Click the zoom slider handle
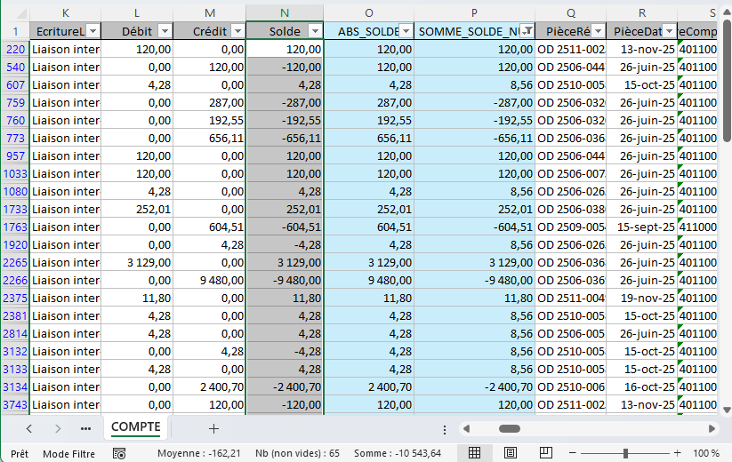Image resolution: width=732 pixels, height=462 pixels. pyautogui.click(x=625, y=453)
